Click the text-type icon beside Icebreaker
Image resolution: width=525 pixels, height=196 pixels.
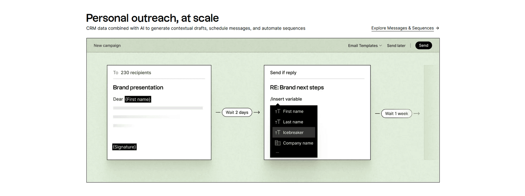277,133
